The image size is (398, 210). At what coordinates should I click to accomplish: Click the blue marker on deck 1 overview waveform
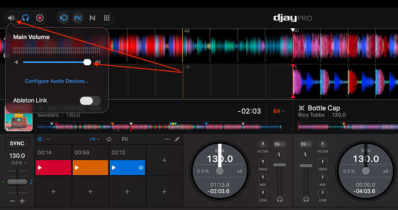click(206, 123)
